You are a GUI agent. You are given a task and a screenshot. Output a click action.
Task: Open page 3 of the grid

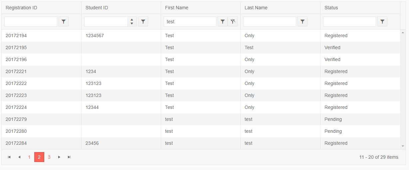tap(49, 157)
